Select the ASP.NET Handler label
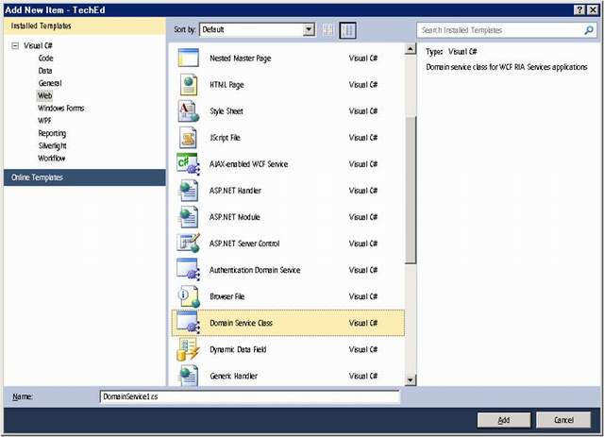Viewport: 604px width, 437px height. click(x=235, y=191)
